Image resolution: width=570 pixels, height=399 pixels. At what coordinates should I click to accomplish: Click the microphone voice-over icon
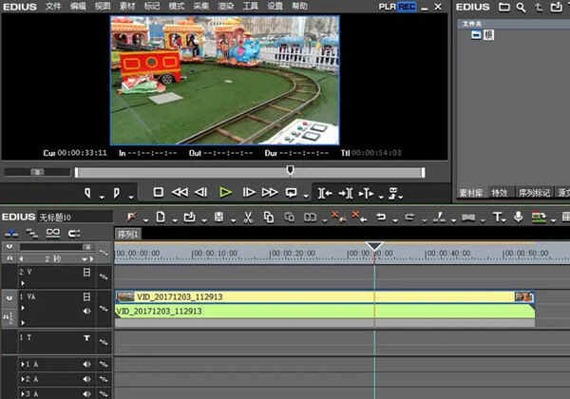tap(518, 218)
